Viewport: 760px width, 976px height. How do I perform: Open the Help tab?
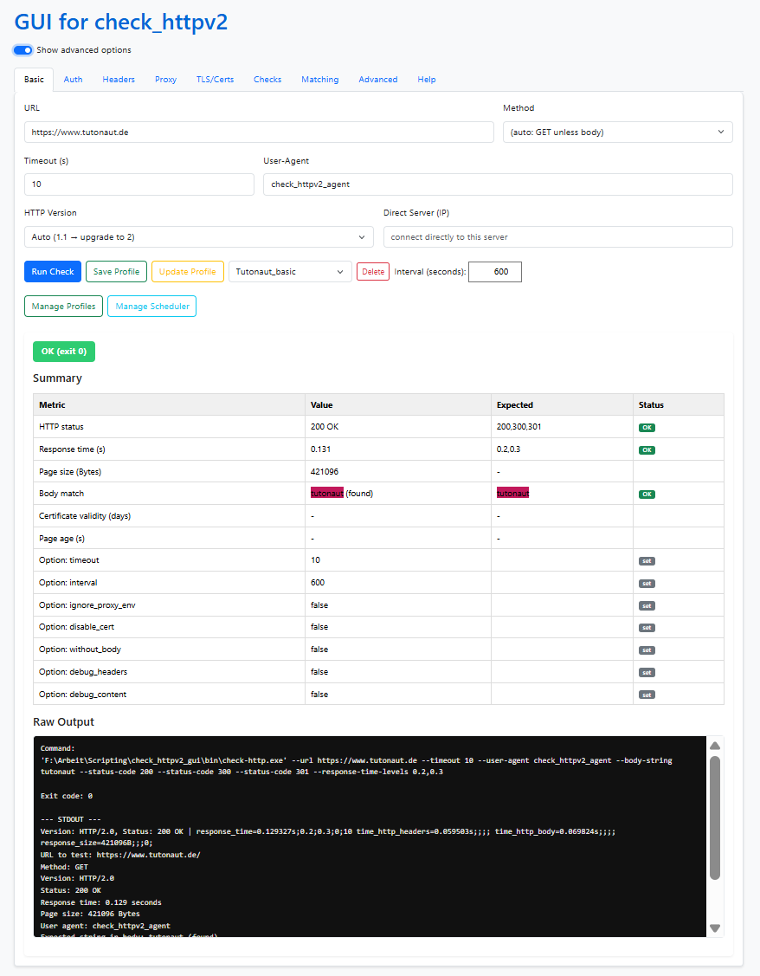pos(427,80)
